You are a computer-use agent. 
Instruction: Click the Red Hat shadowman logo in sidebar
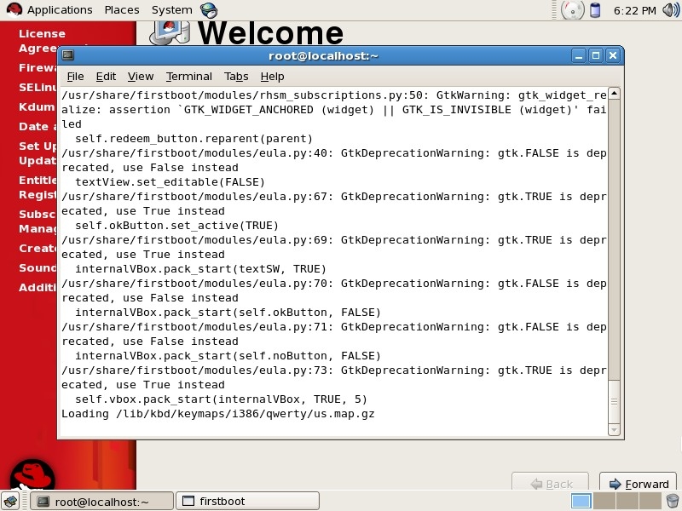point(32,474)
